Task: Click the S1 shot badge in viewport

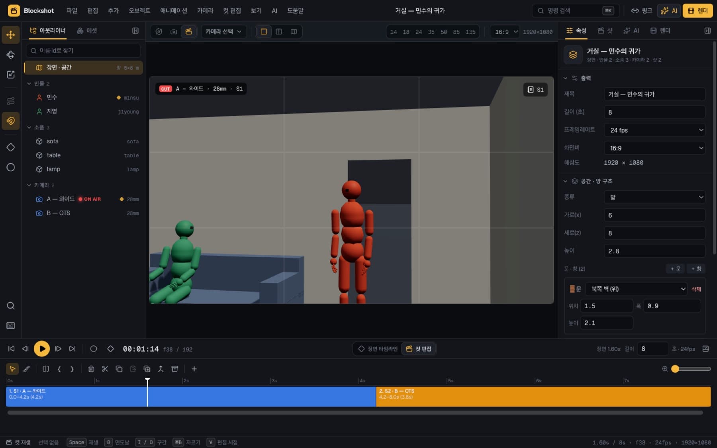Action: point(535,90)
